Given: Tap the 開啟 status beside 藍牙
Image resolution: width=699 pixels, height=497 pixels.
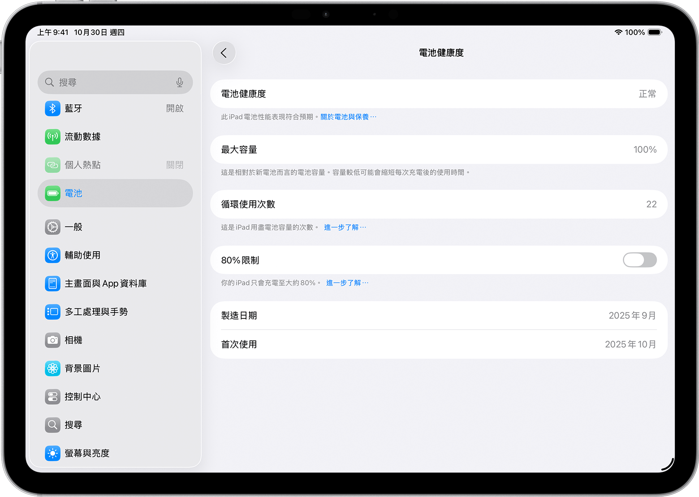Looking at the screenshot, I should 175,108.
